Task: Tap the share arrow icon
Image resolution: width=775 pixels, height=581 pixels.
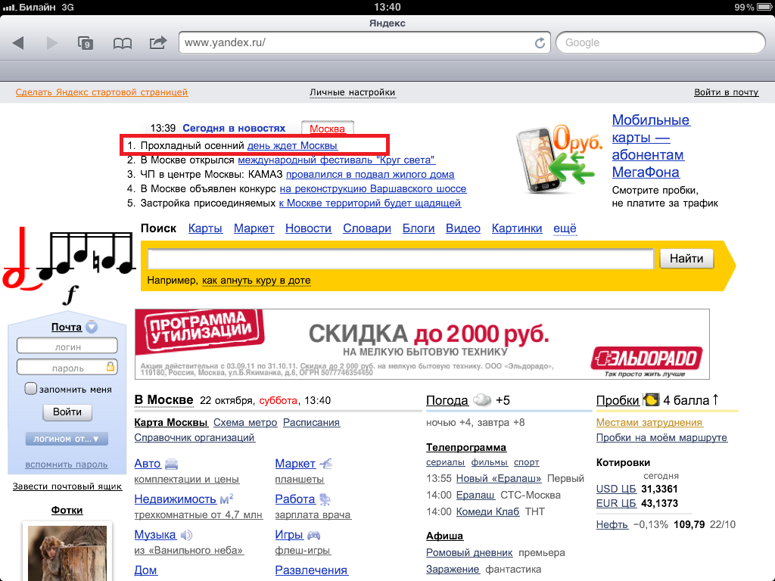Action: tap(157, 43)
